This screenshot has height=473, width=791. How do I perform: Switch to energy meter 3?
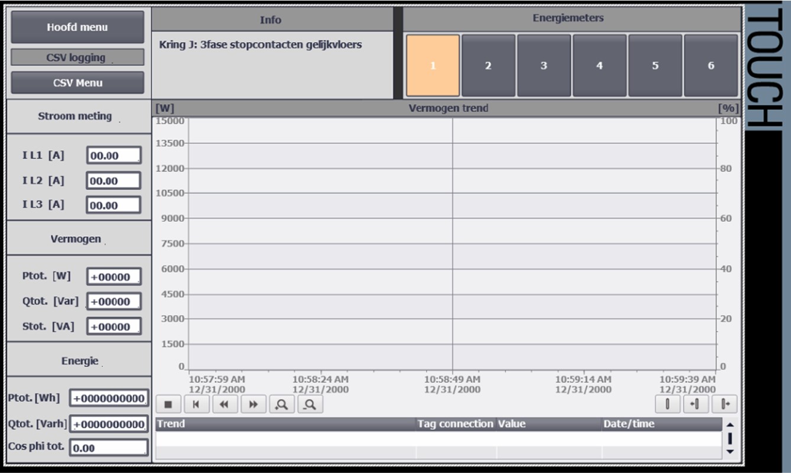pyautogui.click(x=545, y=64)
